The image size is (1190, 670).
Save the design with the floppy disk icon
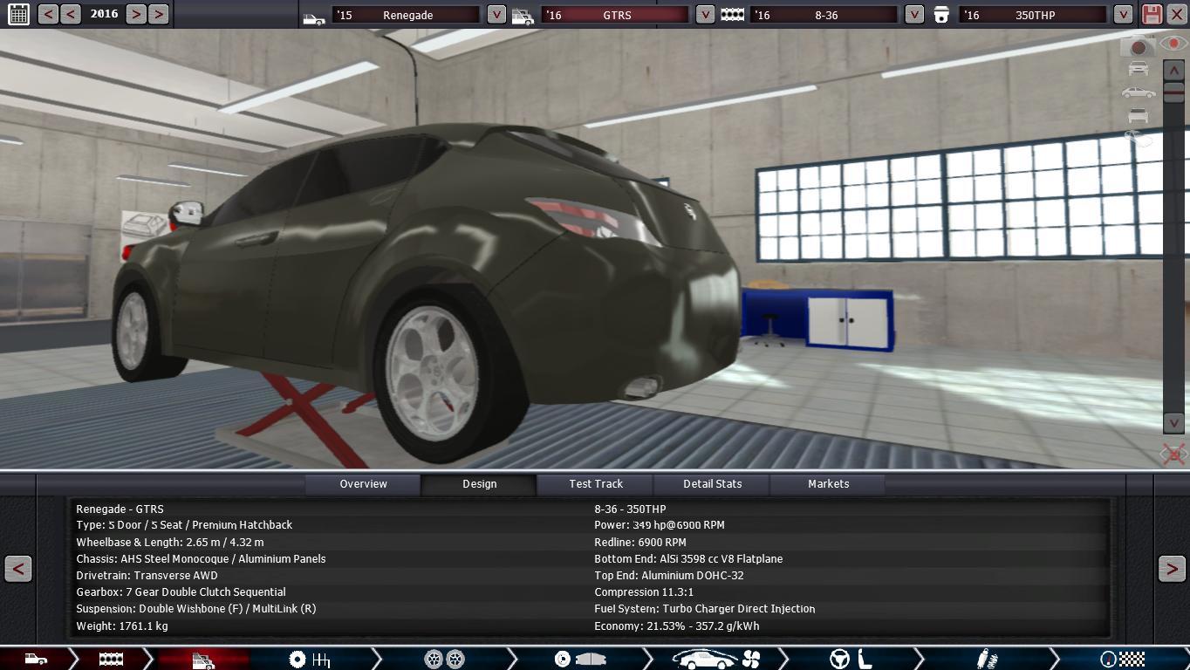coord(1152,14)
